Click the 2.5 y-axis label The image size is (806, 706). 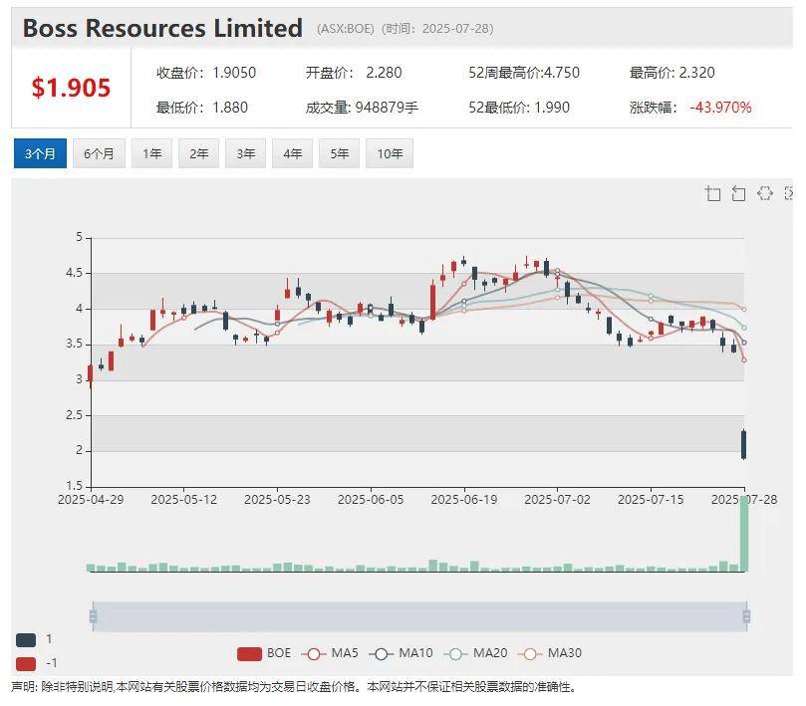[74, 415]
